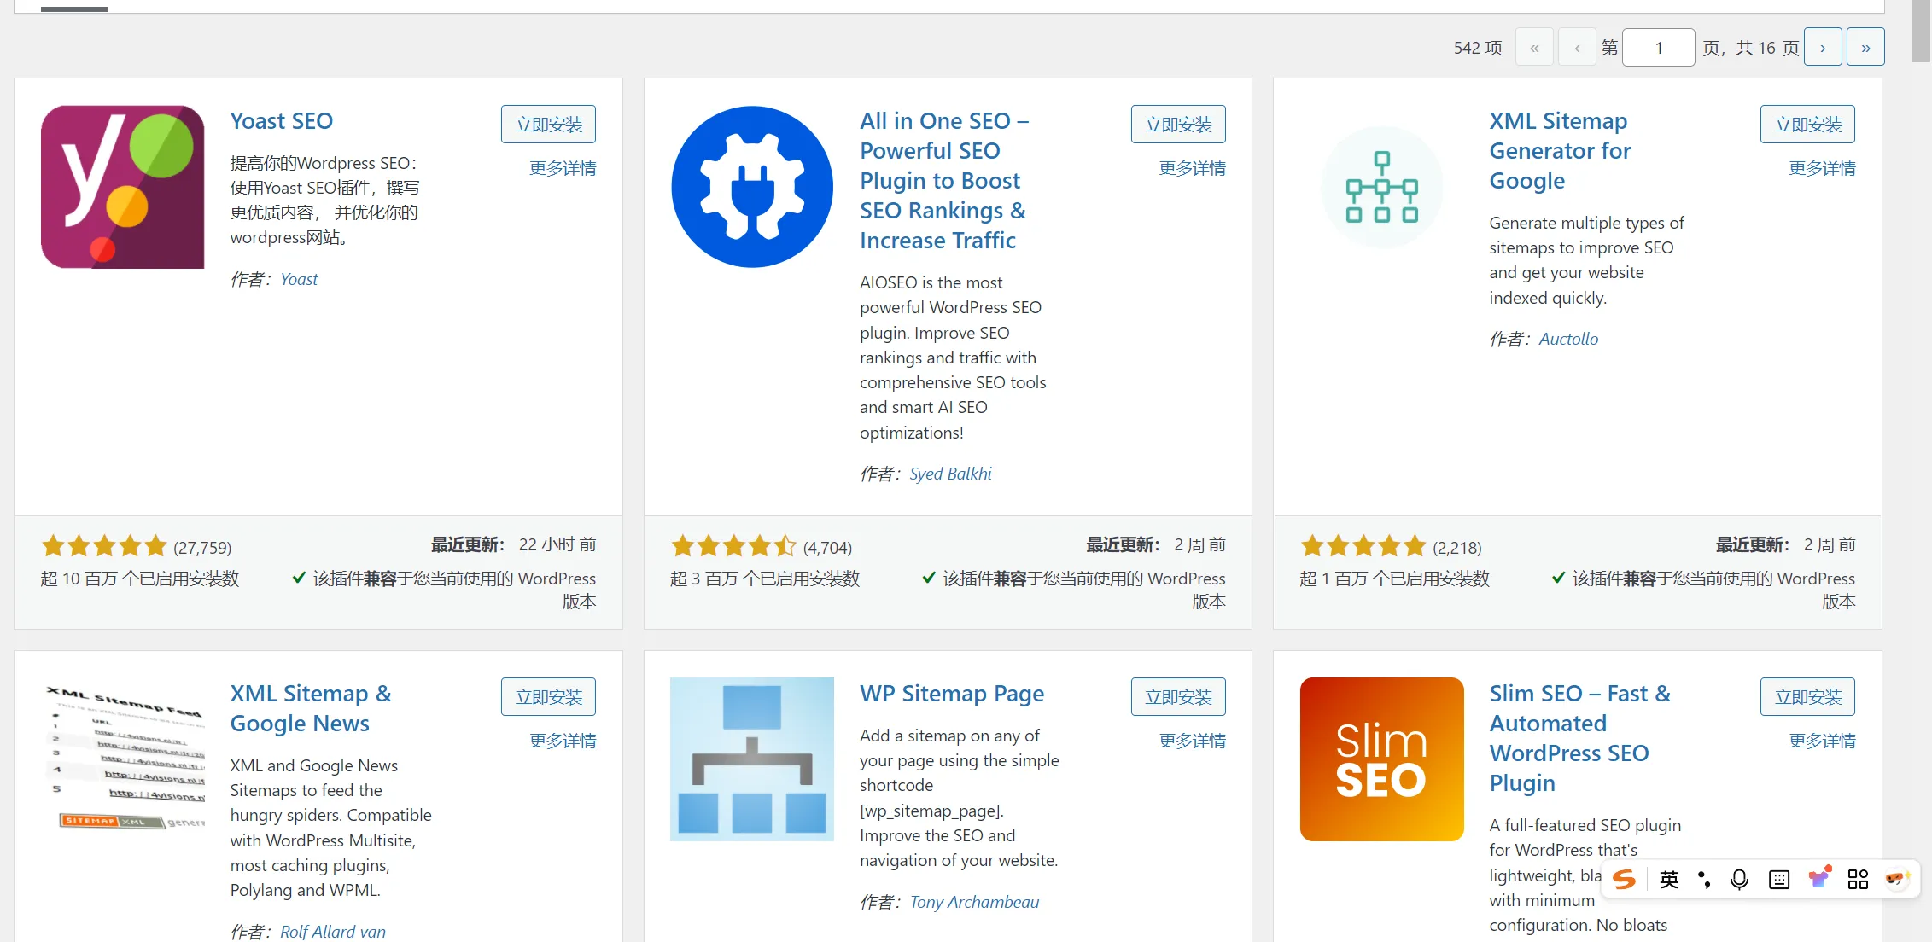Viewport: 1932px width, 942px height.
Task: Open author Syed Balkhi link
Action: [950, 474]
